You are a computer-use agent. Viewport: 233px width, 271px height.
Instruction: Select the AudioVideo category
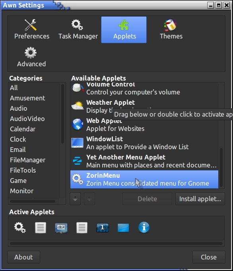click(27, 119)
